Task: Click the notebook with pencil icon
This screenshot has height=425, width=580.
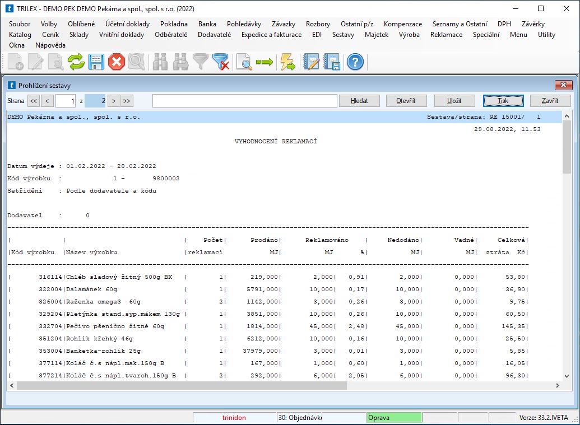Action: pos(312,62)
